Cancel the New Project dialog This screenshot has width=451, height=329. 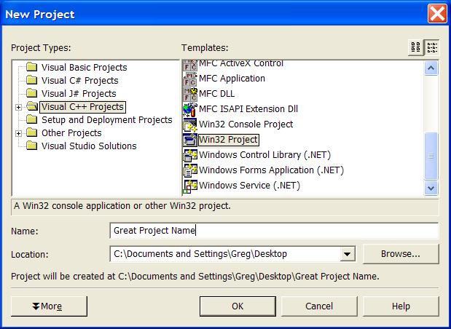pos(319,306)
